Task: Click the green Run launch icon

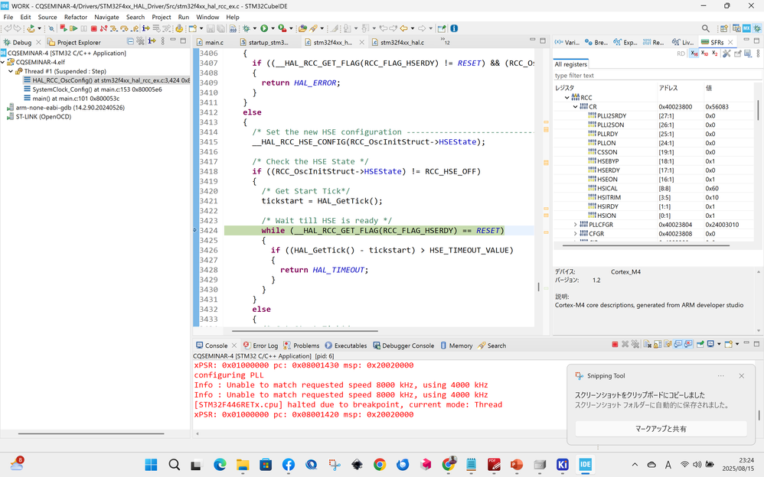Action: (264, 29)
